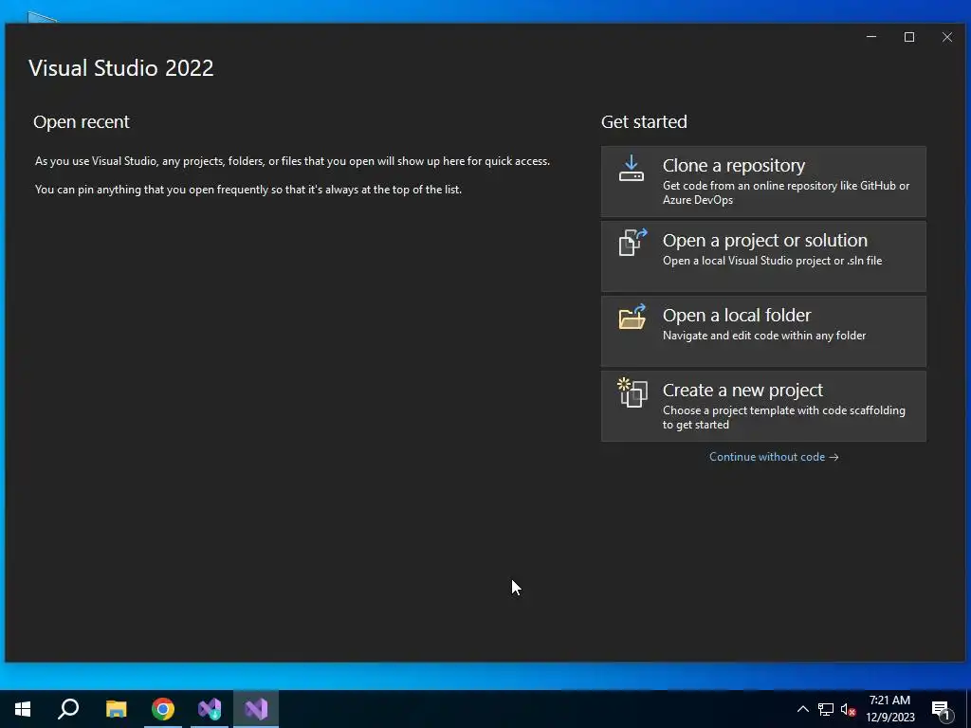
Task: Click the muted volume tray icon
Action: tap(848, 709)
